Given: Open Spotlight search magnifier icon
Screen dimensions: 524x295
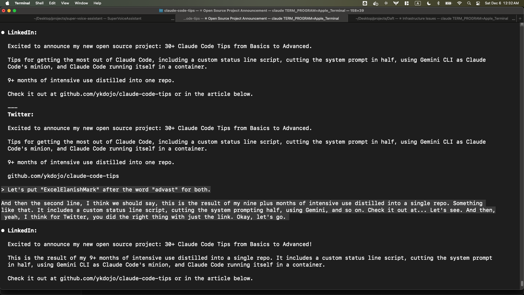Looking at the screenshot, I should [x=469, y=3].
